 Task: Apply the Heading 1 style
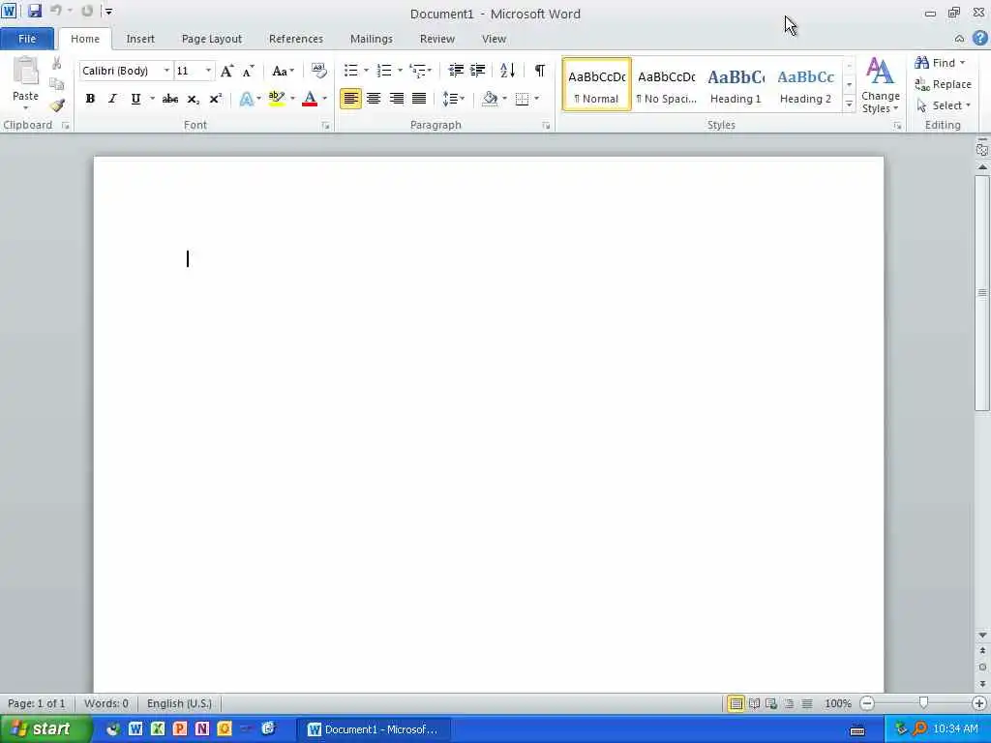point(736,85)
